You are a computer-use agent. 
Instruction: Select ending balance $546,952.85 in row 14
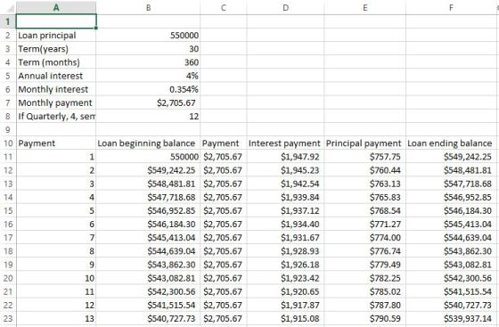tap(451, 197)
